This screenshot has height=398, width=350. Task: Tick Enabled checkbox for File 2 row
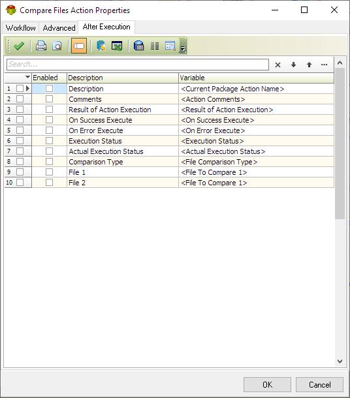pos(49,182)
